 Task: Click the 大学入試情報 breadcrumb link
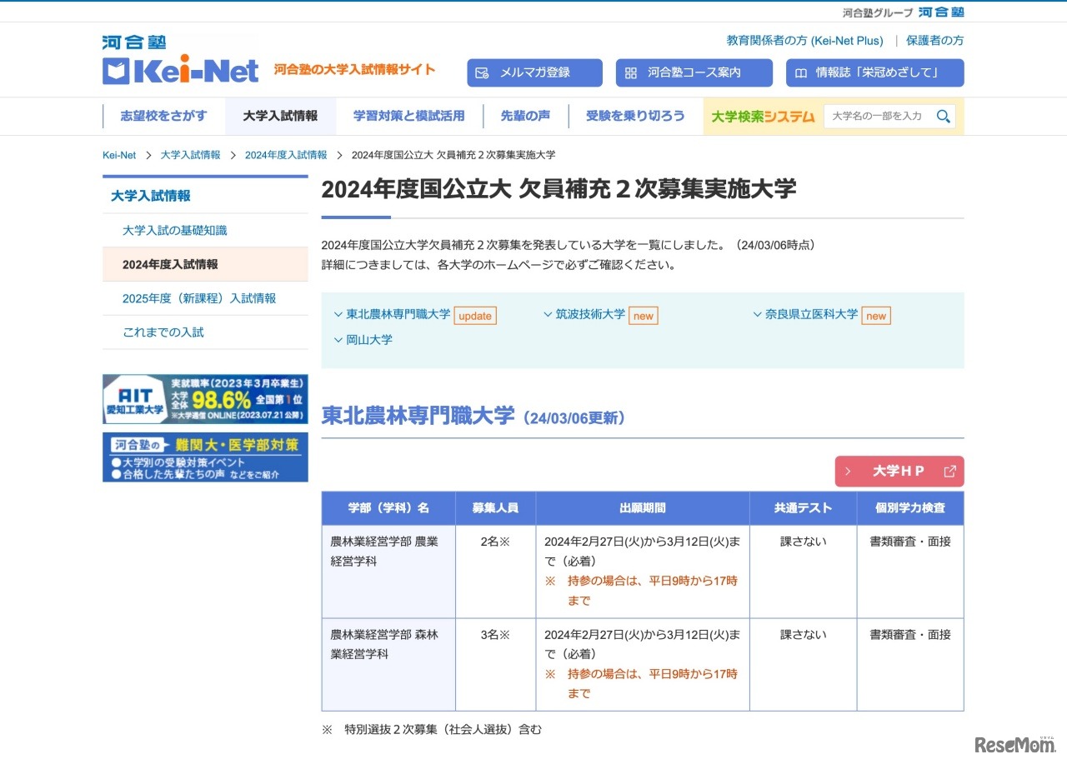(190, 155)
